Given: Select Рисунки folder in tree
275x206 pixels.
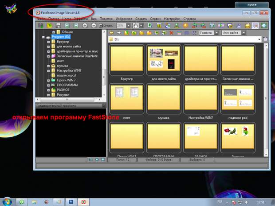Looking at the screenshot, I should [63, 95].
